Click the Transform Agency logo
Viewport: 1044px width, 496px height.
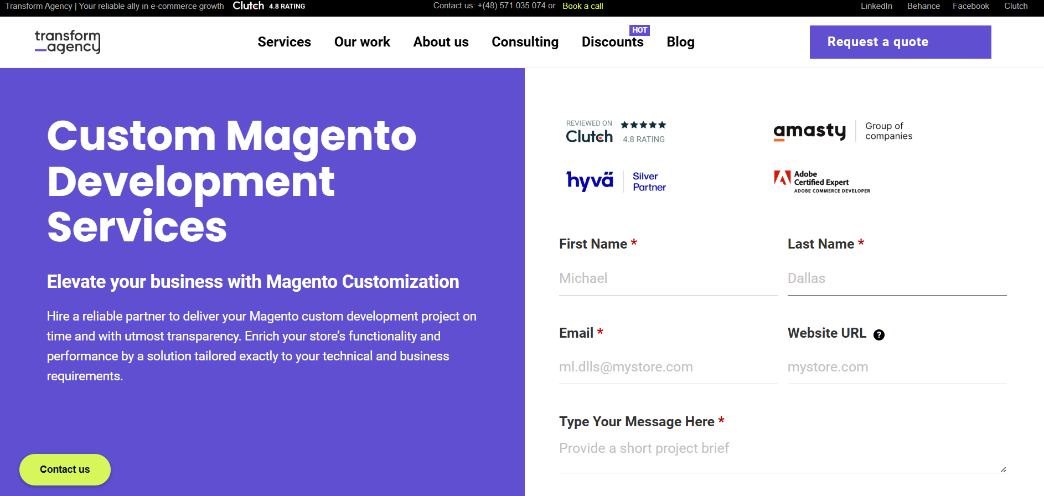[68, 42]
